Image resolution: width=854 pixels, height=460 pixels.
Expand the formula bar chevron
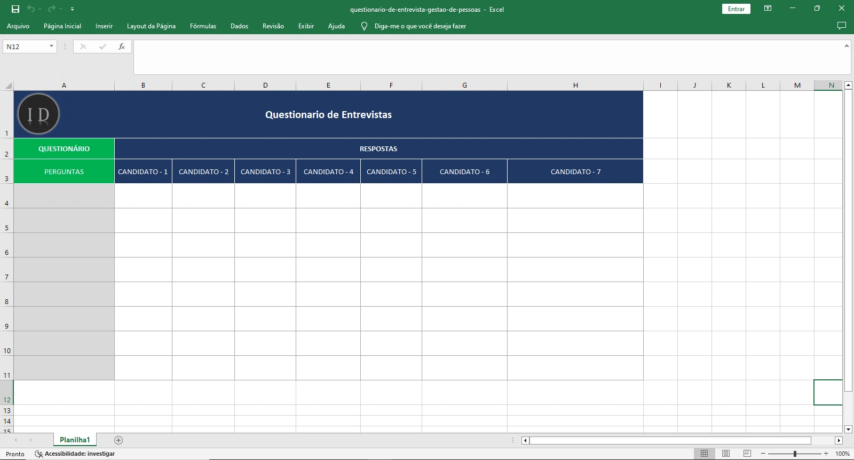(x=847, y=46)
